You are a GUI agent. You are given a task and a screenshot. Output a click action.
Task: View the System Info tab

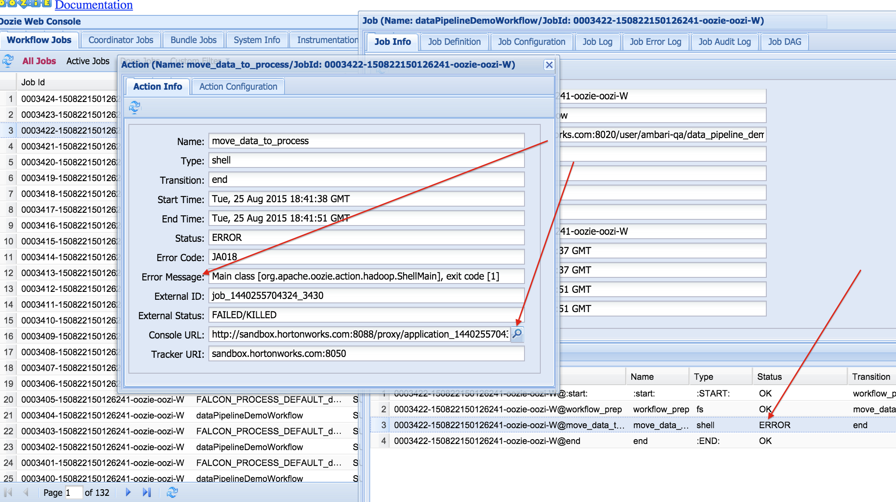[x=257, y=40]
